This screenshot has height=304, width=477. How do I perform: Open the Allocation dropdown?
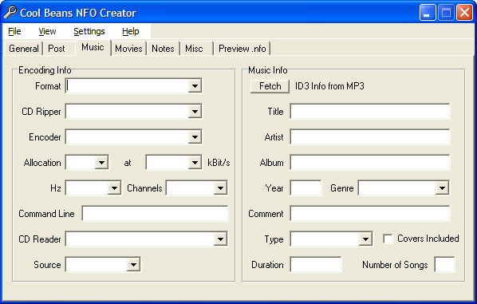point(101,163)
